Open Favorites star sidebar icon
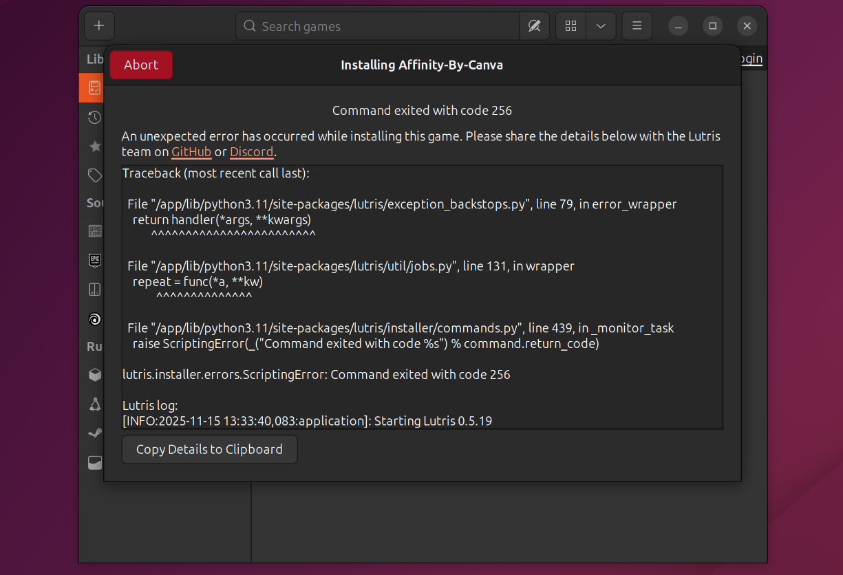 pyautogui.click(x=95, y=146)
